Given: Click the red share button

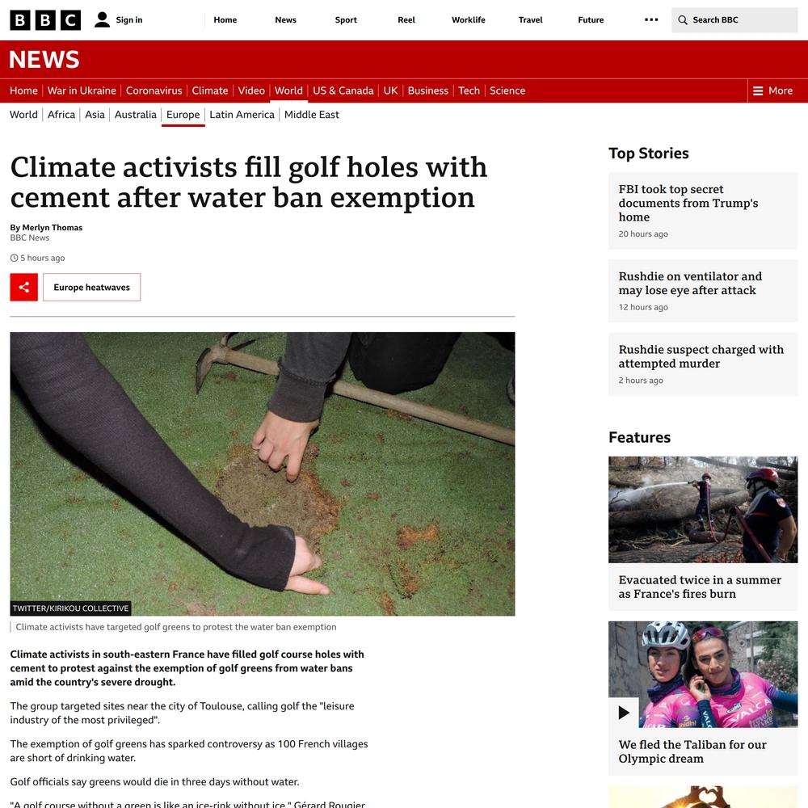Looking at the screenshot, I should (x=23, y=287).
